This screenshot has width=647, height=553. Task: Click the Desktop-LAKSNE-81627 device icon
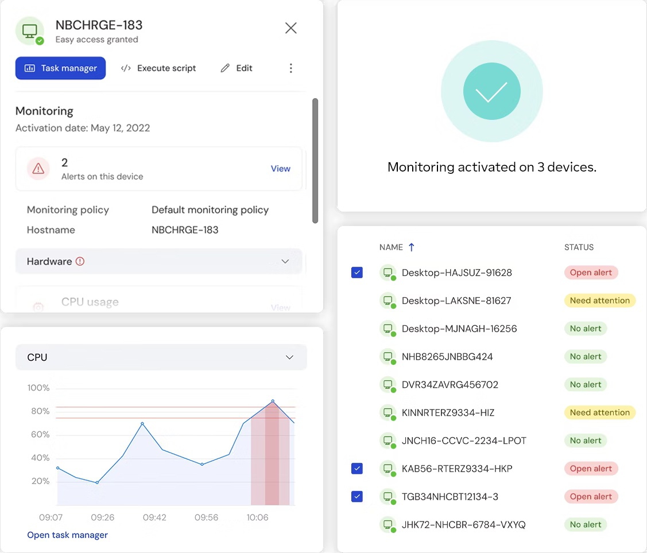[x=388, y=301]
